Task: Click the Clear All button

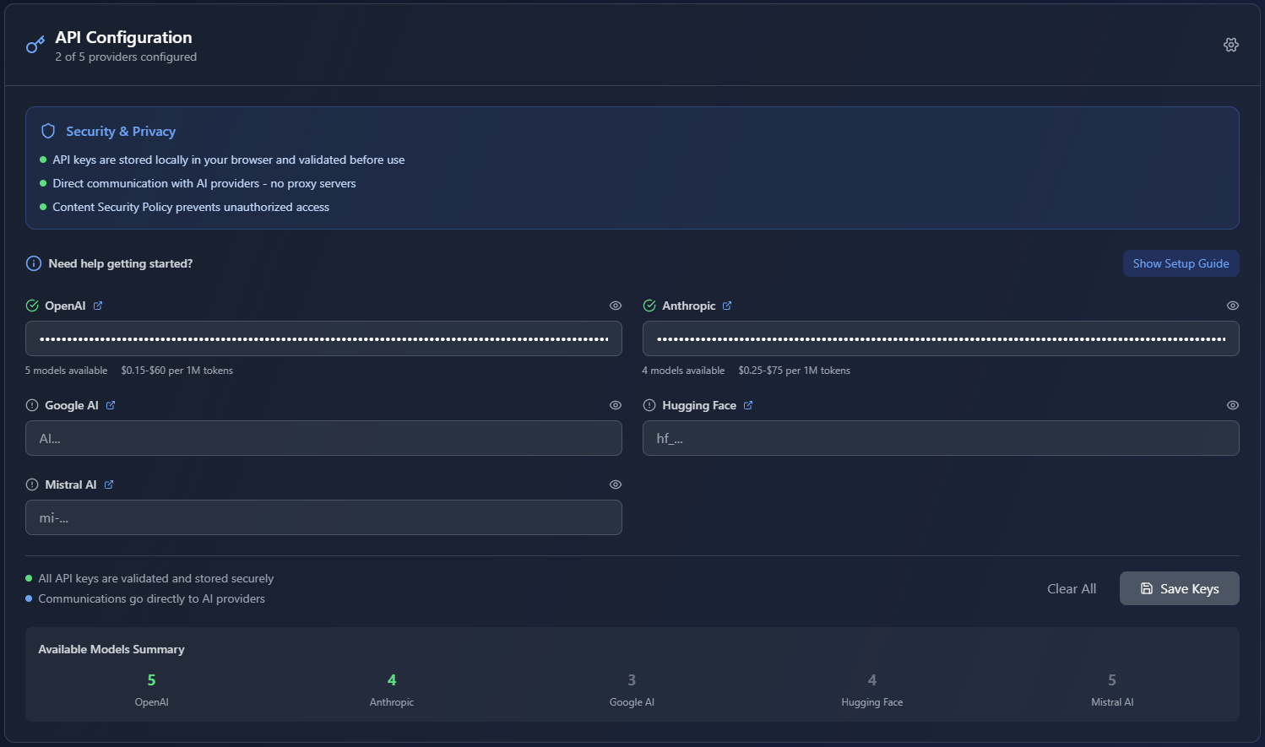Action: click(1072, 589)
